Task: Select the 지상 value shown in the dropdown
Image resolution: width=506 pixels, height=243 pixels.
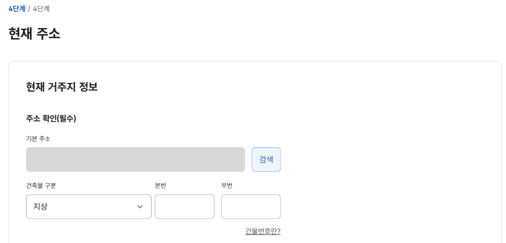Action: tap(41, 206)
